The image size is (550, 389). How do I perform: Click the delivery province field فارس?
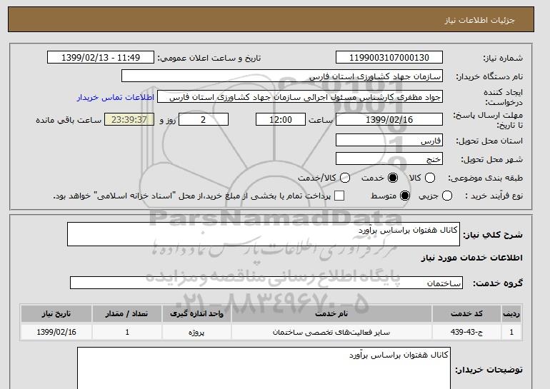[x=389, y=141]
